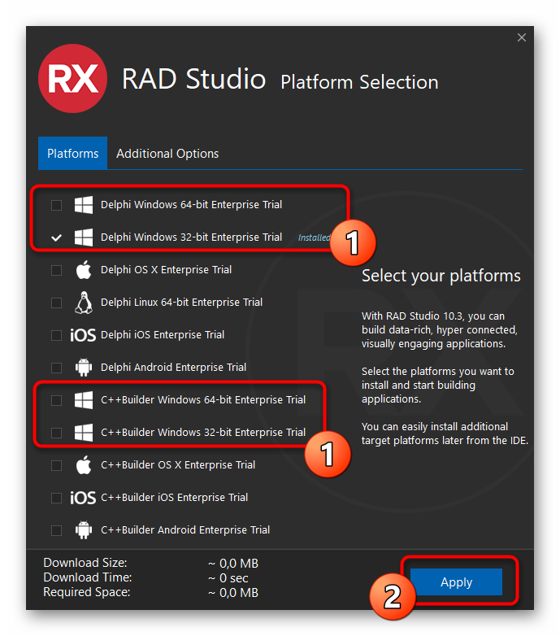Click the Download Size label

point(85,563)
